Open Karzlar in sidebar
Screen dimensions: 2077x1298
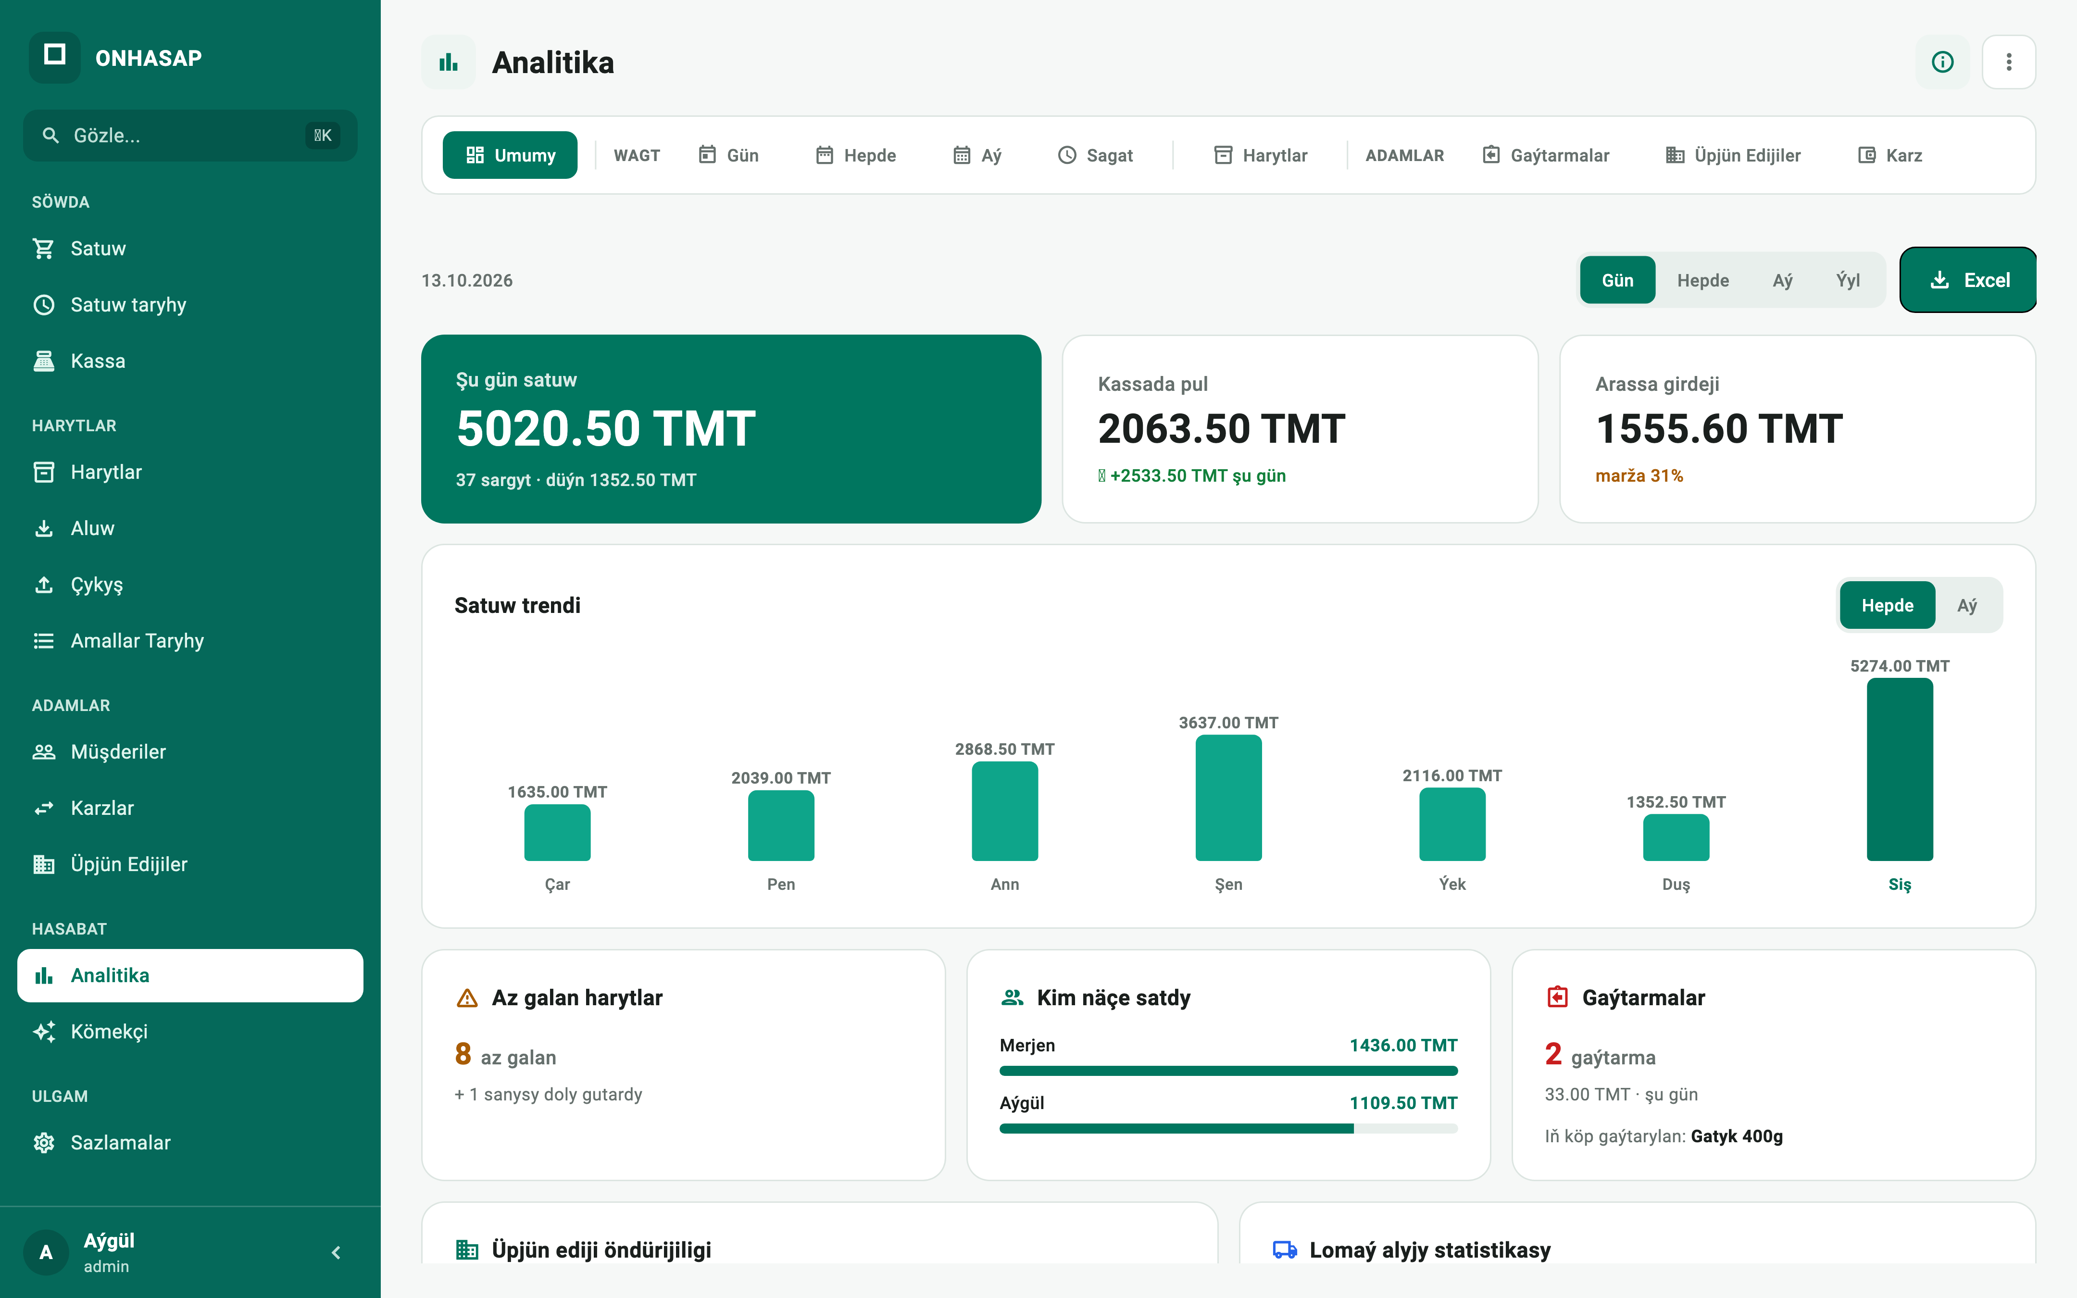click(190, 808)
